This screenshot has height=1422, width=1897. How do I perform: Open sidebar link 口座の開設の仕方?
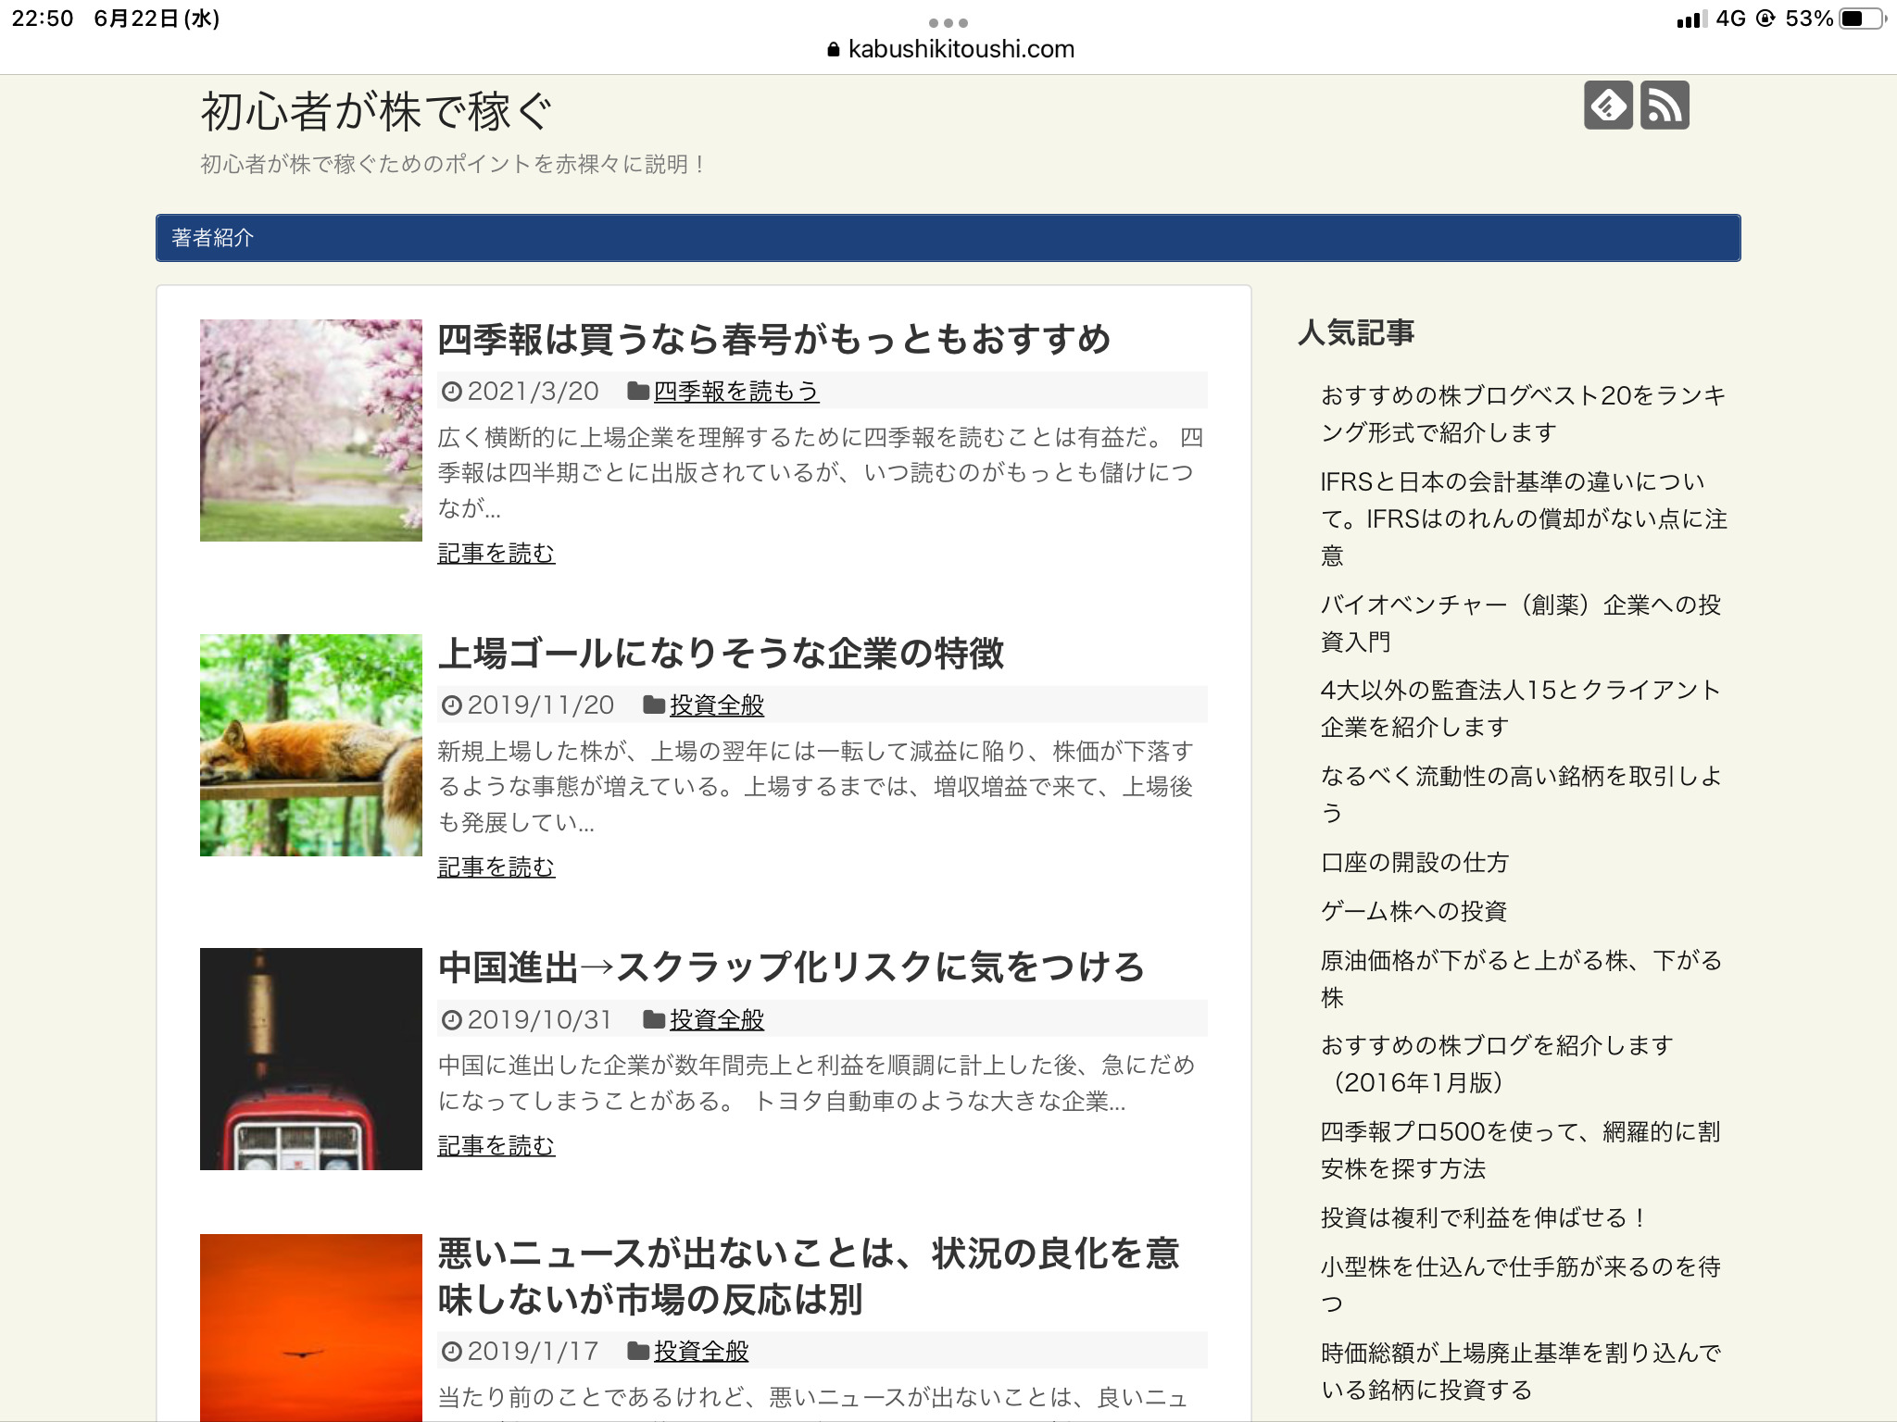1413,862
